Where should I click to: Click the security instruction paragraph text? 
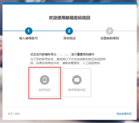click(68, 61)
